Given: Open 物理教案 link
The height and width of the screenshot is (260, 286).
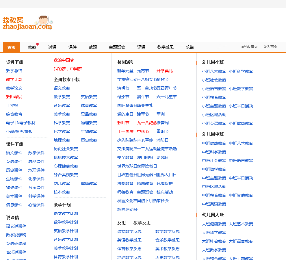Looking at the screenshot, I should pos(89,123).
